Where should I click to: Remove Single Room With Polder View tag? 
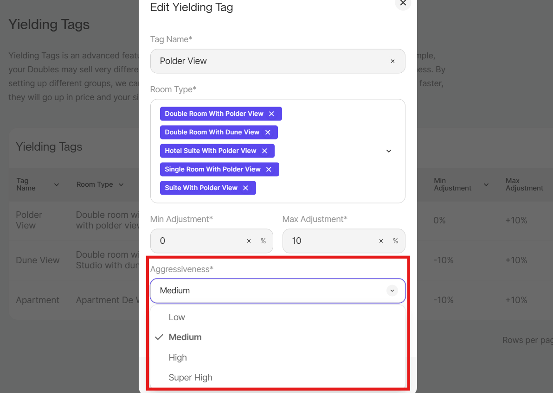click(269, 169)
